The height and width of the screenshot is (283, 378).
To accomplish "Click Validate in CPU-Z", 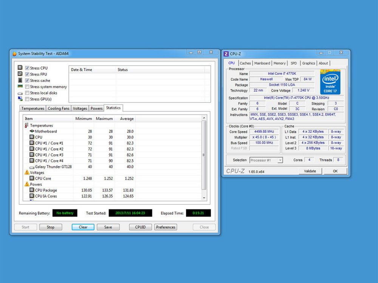I will [x=310, y=171].
